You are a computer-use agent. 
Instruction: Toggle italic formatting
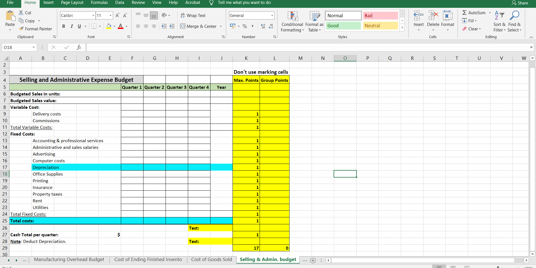72,26
